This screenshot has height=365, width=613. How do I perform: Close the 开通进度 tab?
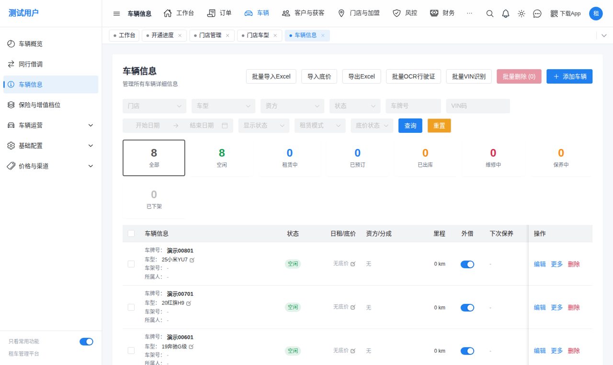pyautogui.click(x=180, y=35)
